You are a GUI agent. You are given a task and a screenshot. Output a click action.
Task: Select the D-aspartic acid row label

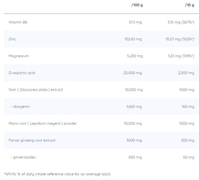[x=22, y=73]
